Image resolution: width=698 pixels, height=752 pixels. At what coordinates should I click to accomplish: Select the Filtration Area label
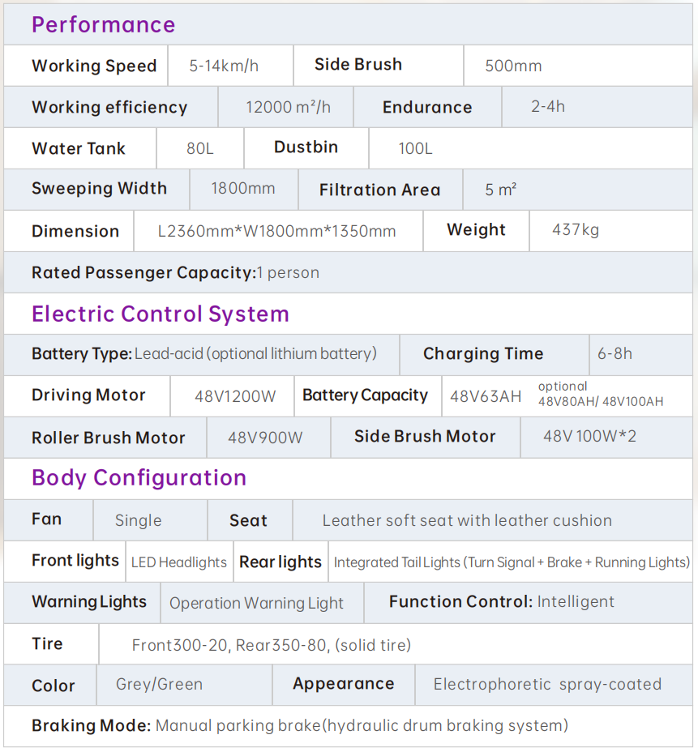click(379, 190)
